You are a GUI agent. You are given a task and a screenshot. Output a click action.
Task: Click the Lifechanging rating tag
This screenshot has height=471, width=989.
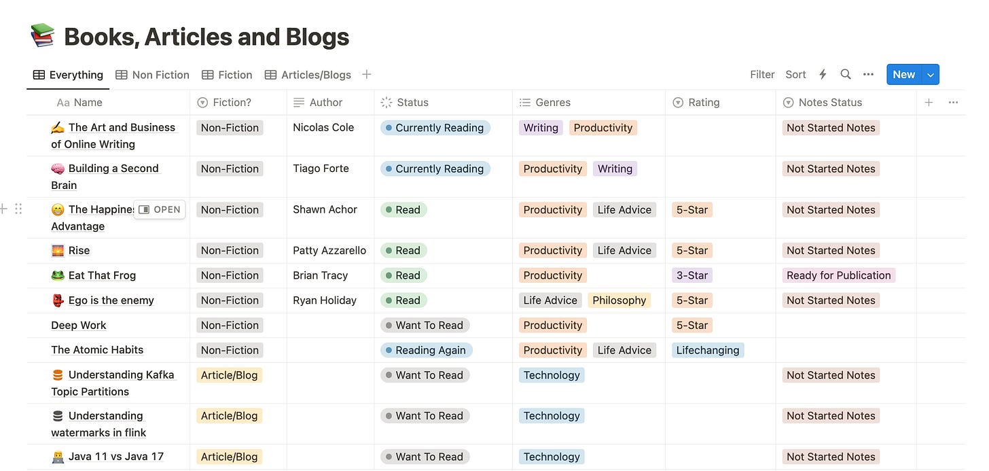coord(707,350)
